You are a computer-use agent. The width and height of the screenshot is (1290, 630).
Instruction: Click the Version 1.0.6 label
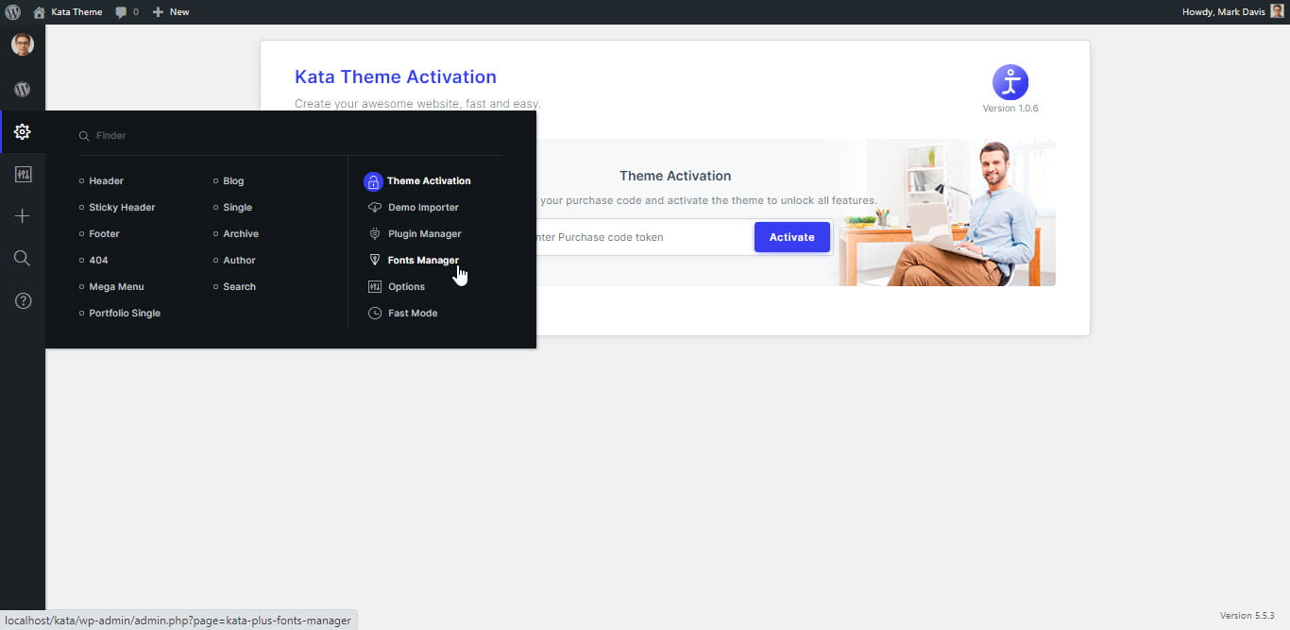[x=1010, y=109]
